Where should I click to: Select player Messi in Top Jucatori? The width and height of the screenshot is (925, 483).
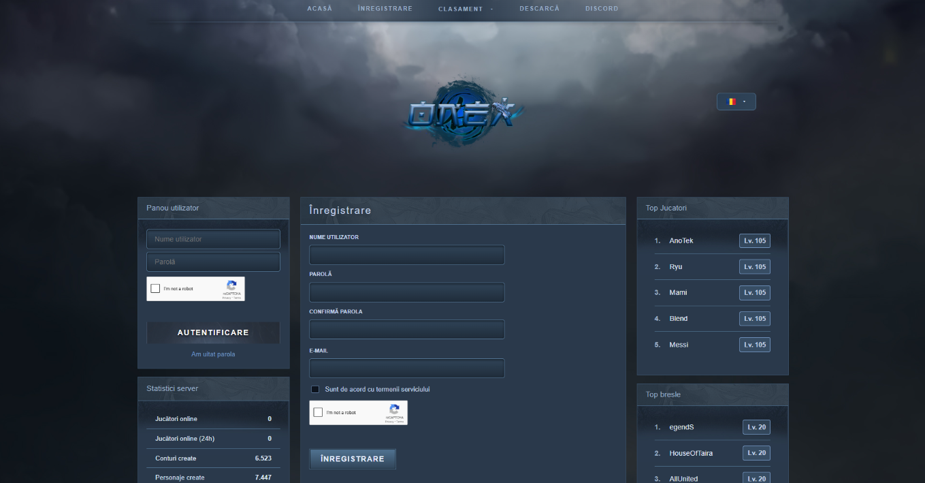[678, 345]
